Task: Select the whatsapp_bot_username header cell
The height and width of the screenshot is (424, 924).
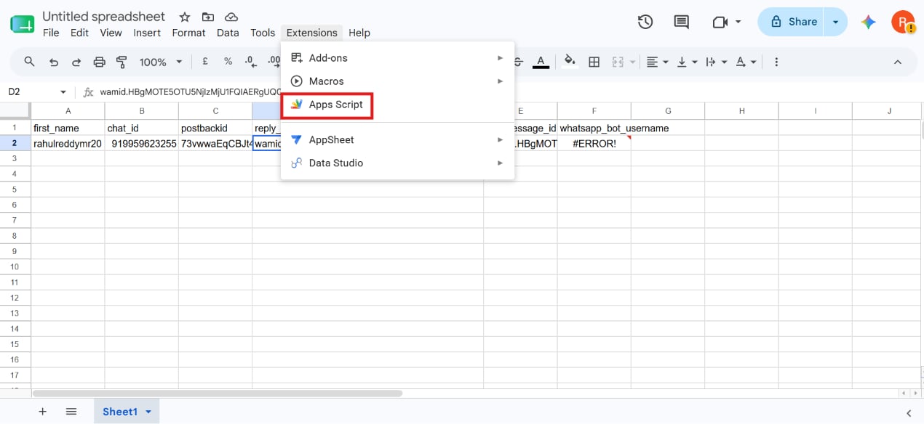Action: coord(594,128)
